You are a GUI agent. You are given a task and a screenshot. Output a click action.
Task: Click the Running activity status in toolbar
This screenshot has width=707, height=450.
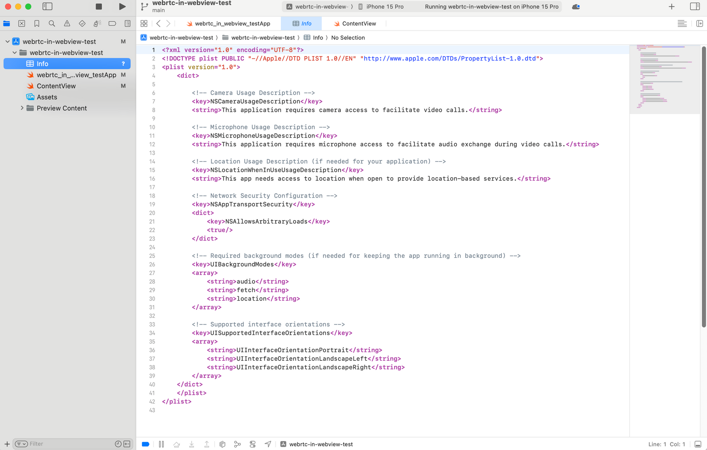491,7
